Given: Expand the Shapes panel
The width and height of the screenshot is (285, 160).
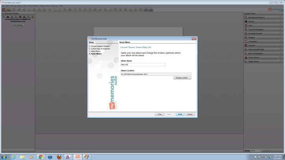Looking at the screenshot, I should click(x=263, y=37).
